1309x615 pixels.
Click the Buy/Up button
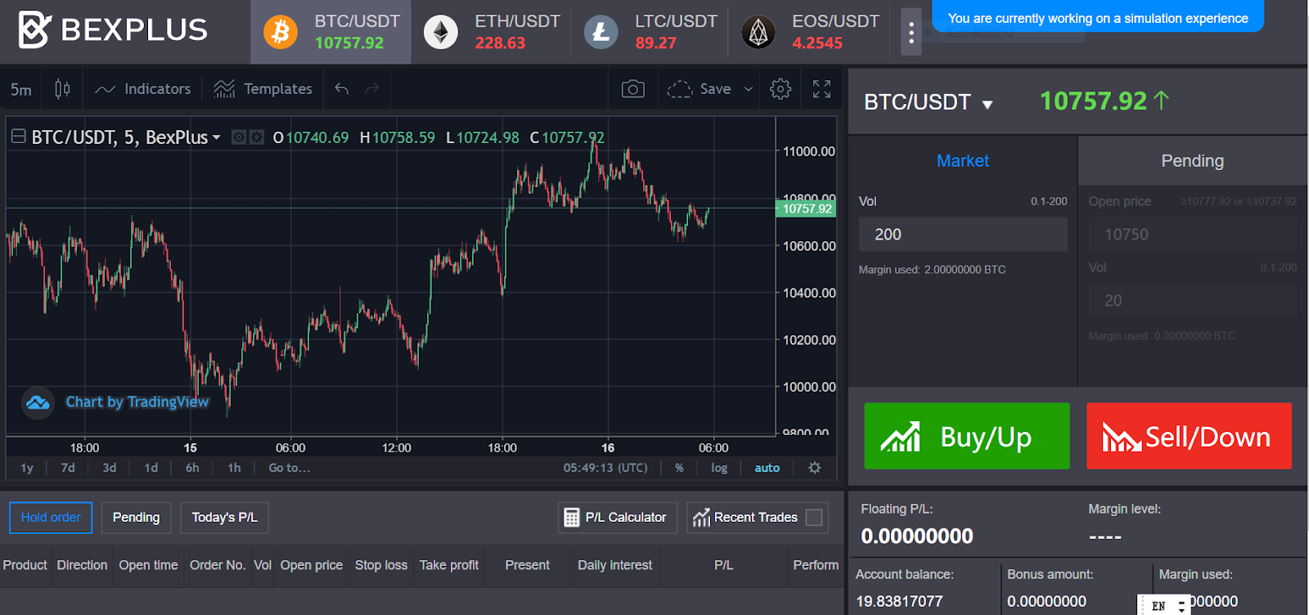coord(967,436)
